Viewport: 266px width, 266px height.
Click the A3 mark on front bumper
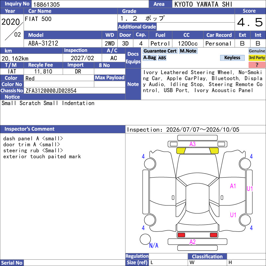(193, 144)
